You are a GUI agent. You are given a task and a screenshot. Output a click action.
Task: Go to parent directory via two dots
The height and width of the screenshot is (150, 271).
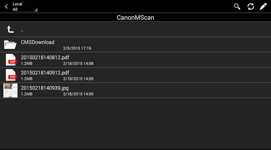click(22, 31)
